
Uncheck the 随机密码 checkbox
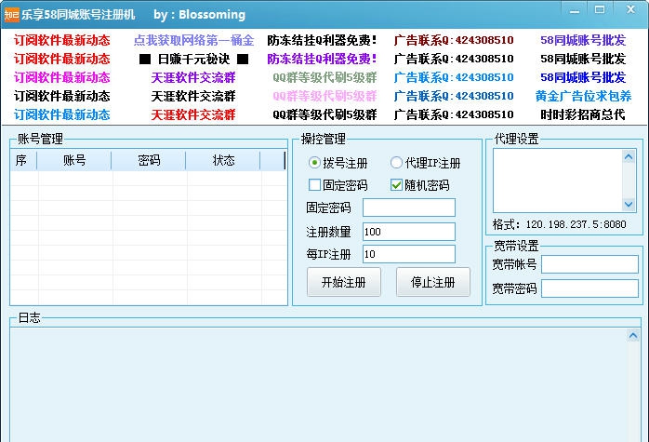(x=396, y=185)
